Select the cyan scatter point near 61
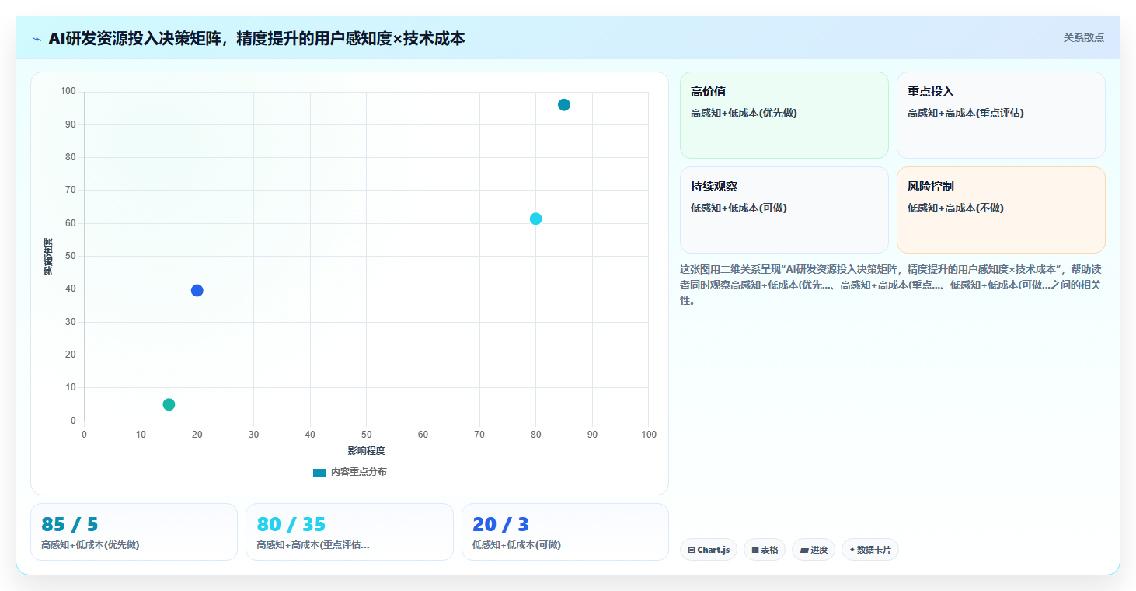The image size is (1136, 591). tap(535, 219)
